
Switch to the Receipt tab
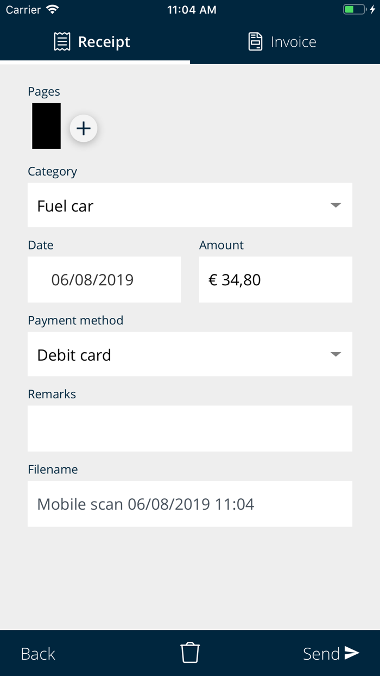pos(95,42)
